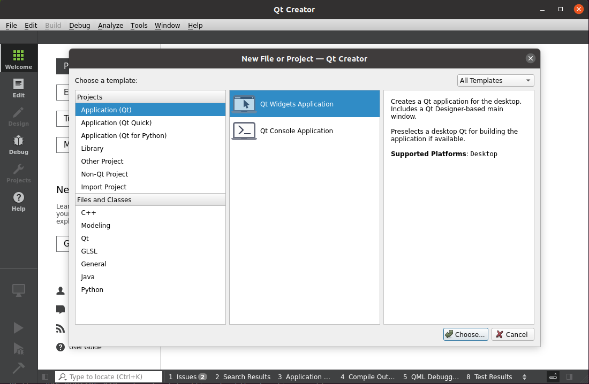Click the Type to locate search field
589x384 pixels.
coord(109,377)
